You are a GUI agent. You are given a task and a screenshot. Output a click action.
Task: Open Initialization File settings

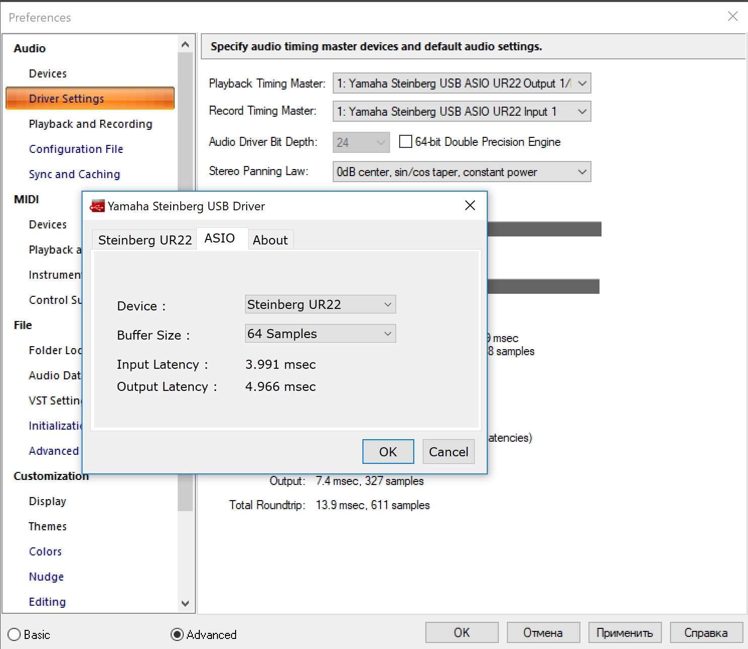point(55,426)
